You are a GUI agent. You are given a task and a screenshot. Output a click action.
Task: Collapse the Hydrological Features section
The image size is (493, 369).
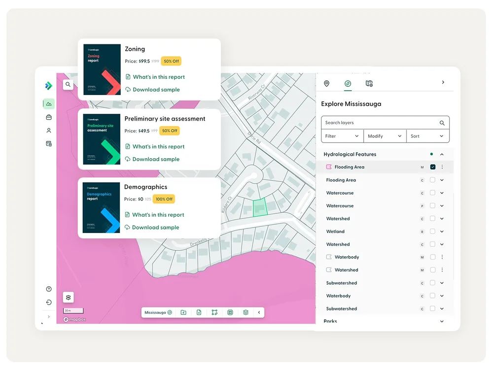[442, 154]
